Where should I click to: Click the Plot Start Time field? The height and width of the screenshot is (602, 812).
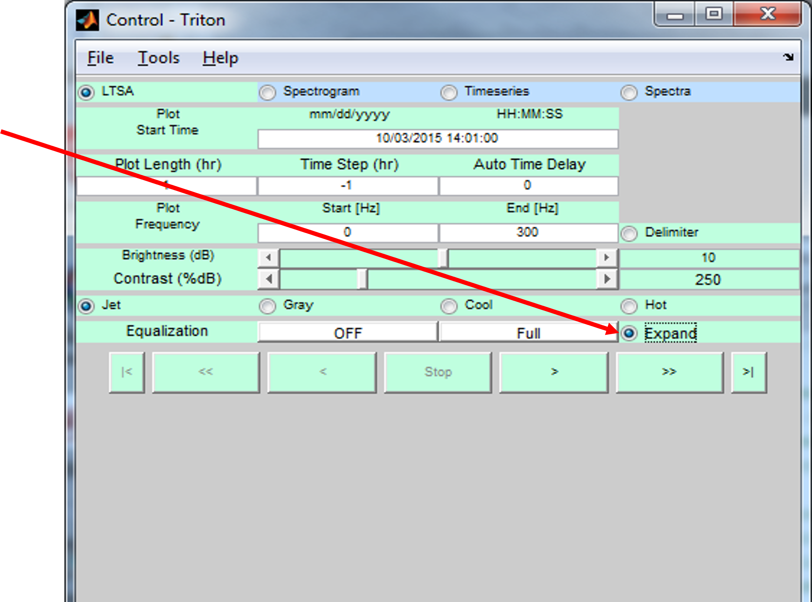(x=437, y=138)
